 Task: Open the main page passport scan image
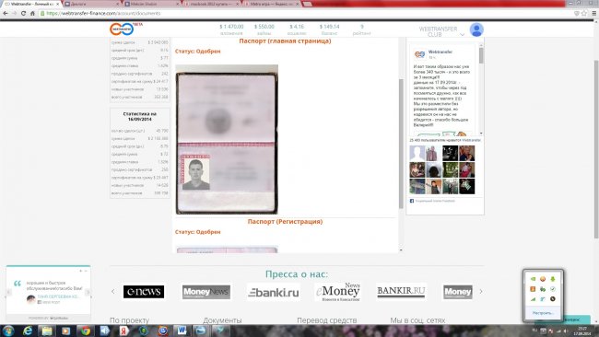coord(227,139)
